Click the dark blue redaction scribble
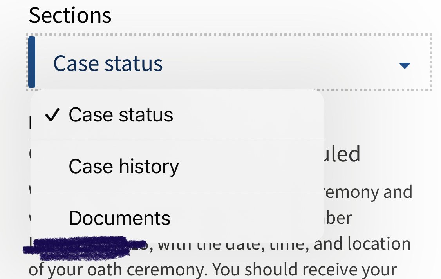Screen dimensions: 441x279 pos(84,248)
